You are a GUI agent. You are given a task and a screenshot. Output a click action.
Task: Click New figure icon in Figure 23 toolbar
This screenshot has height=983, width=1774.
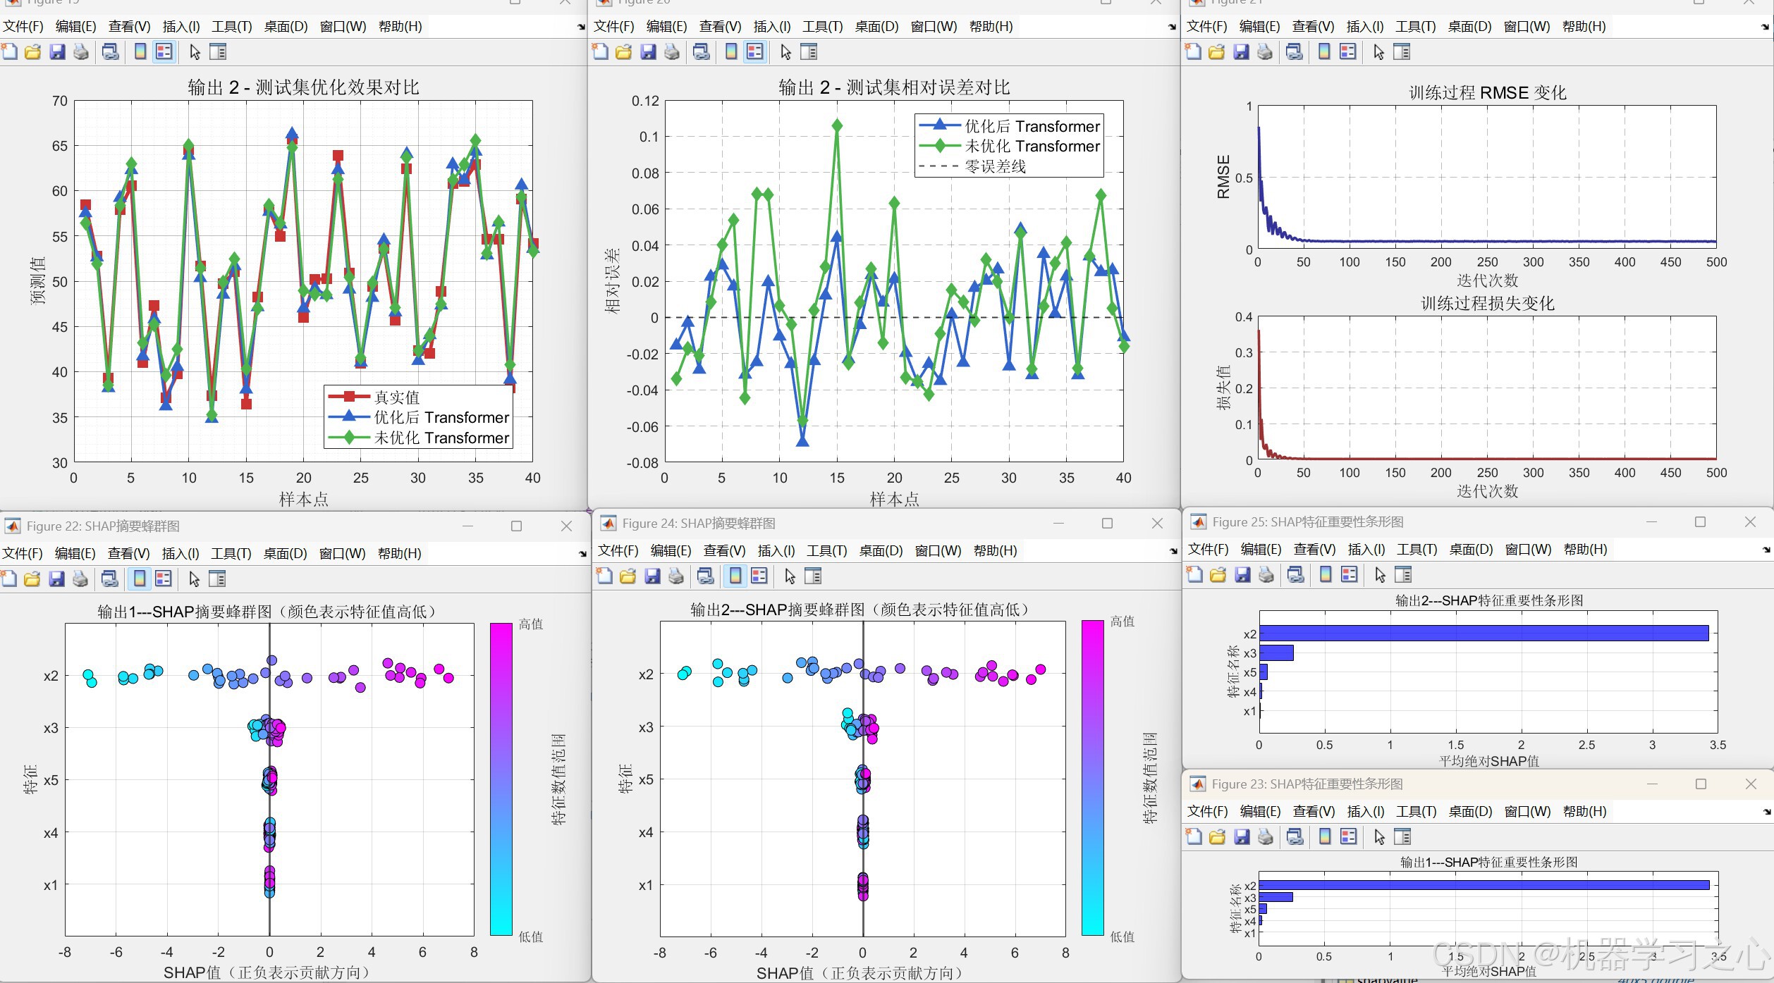[x=1194, y=837]
